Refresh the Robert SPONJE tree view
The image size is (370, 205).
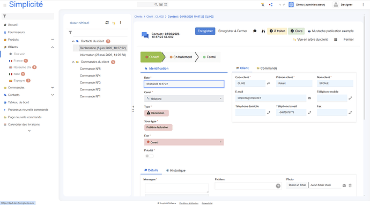click(x=107, y=22)
